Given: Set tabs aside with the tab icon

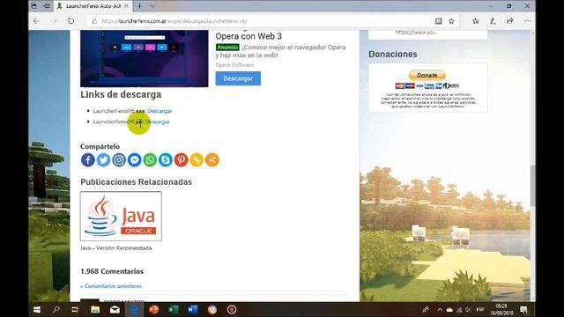Looking at the screenshot, I should coord(47,6).
